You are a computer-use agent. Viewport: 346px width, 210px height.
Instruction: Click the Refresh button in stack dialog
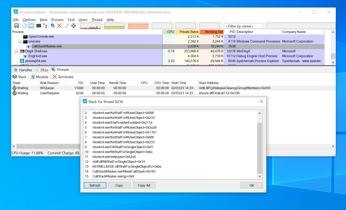tap(95, 185)
